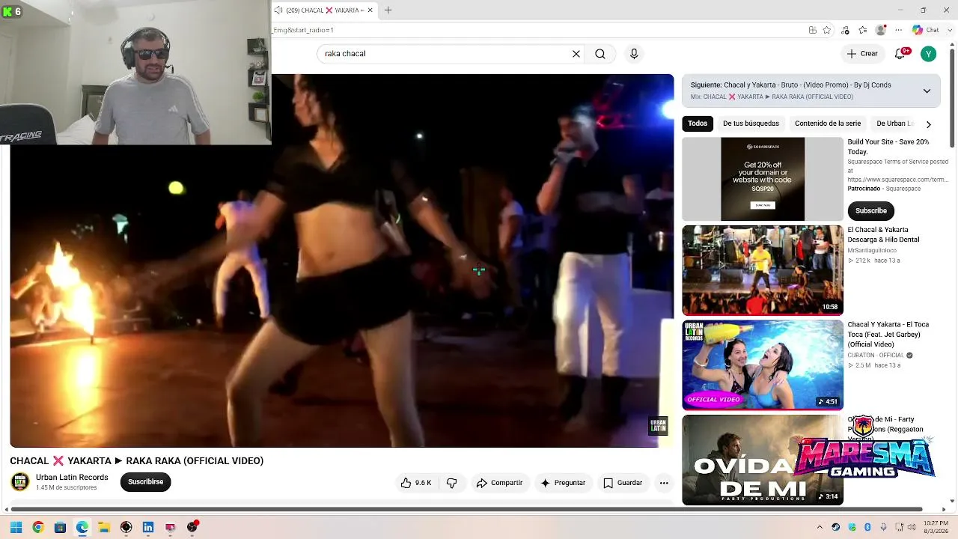Click the YouTube page vertical scrollbar

952,97
